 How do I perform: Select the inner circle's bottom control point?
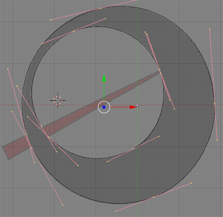click(x=133, y=149)
